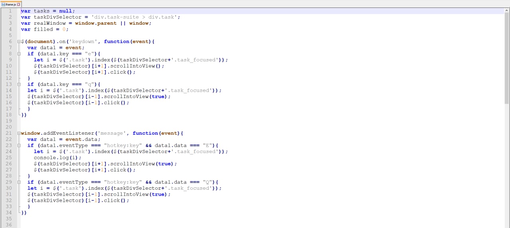
Task: Collapse the fold marker at line 23
Action: click(x=19, y=145)
